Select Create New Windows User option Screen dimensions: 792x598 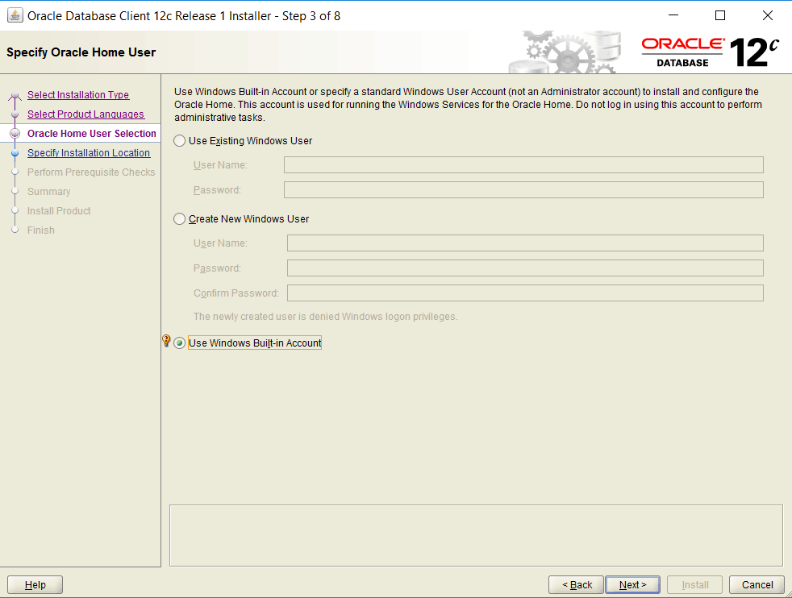[x=179, y=219]
